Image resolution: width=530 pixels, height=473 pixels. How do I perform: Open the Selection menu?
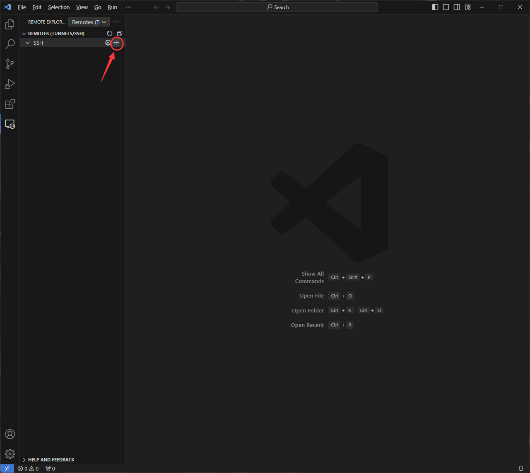pyautogui.click(x=59, y=7)
